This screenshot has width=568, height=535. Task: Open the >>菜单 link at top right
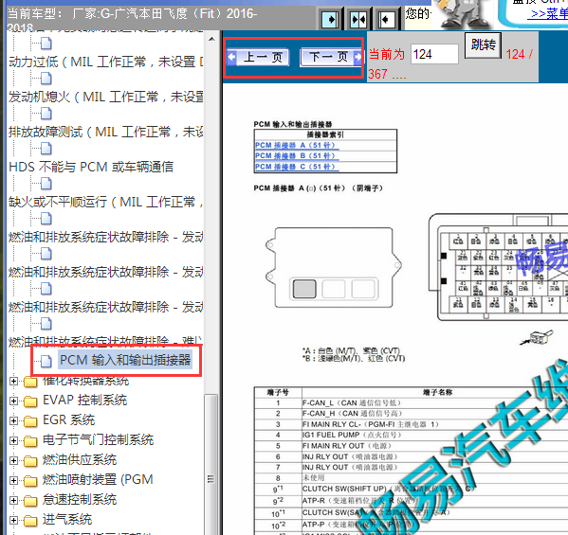548,13
